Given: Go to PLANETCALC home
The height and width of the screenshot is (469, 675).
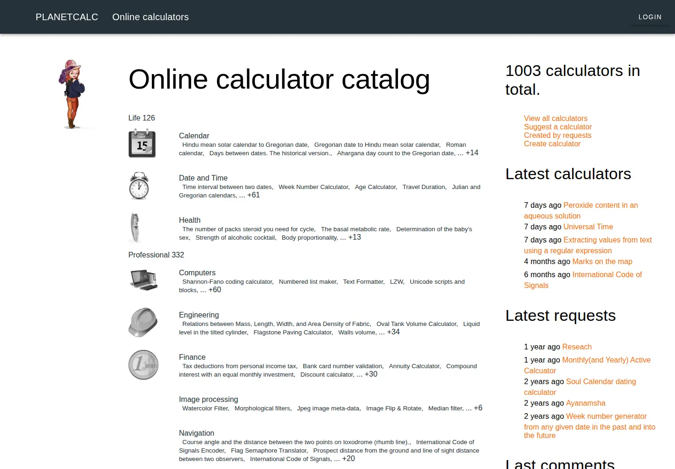Looking at the screenshot, I should click(67, 17).
